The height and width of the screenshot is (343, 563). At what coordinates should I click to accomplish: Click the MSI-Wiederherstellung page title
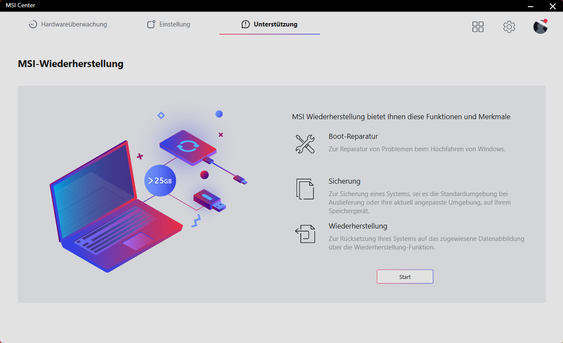tap(70, 64)
